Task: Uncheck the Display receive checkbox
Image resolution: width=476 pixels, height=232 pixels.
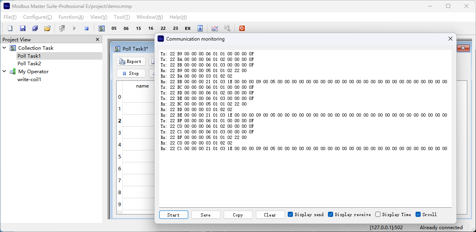Action: click(x=331, y=214)
